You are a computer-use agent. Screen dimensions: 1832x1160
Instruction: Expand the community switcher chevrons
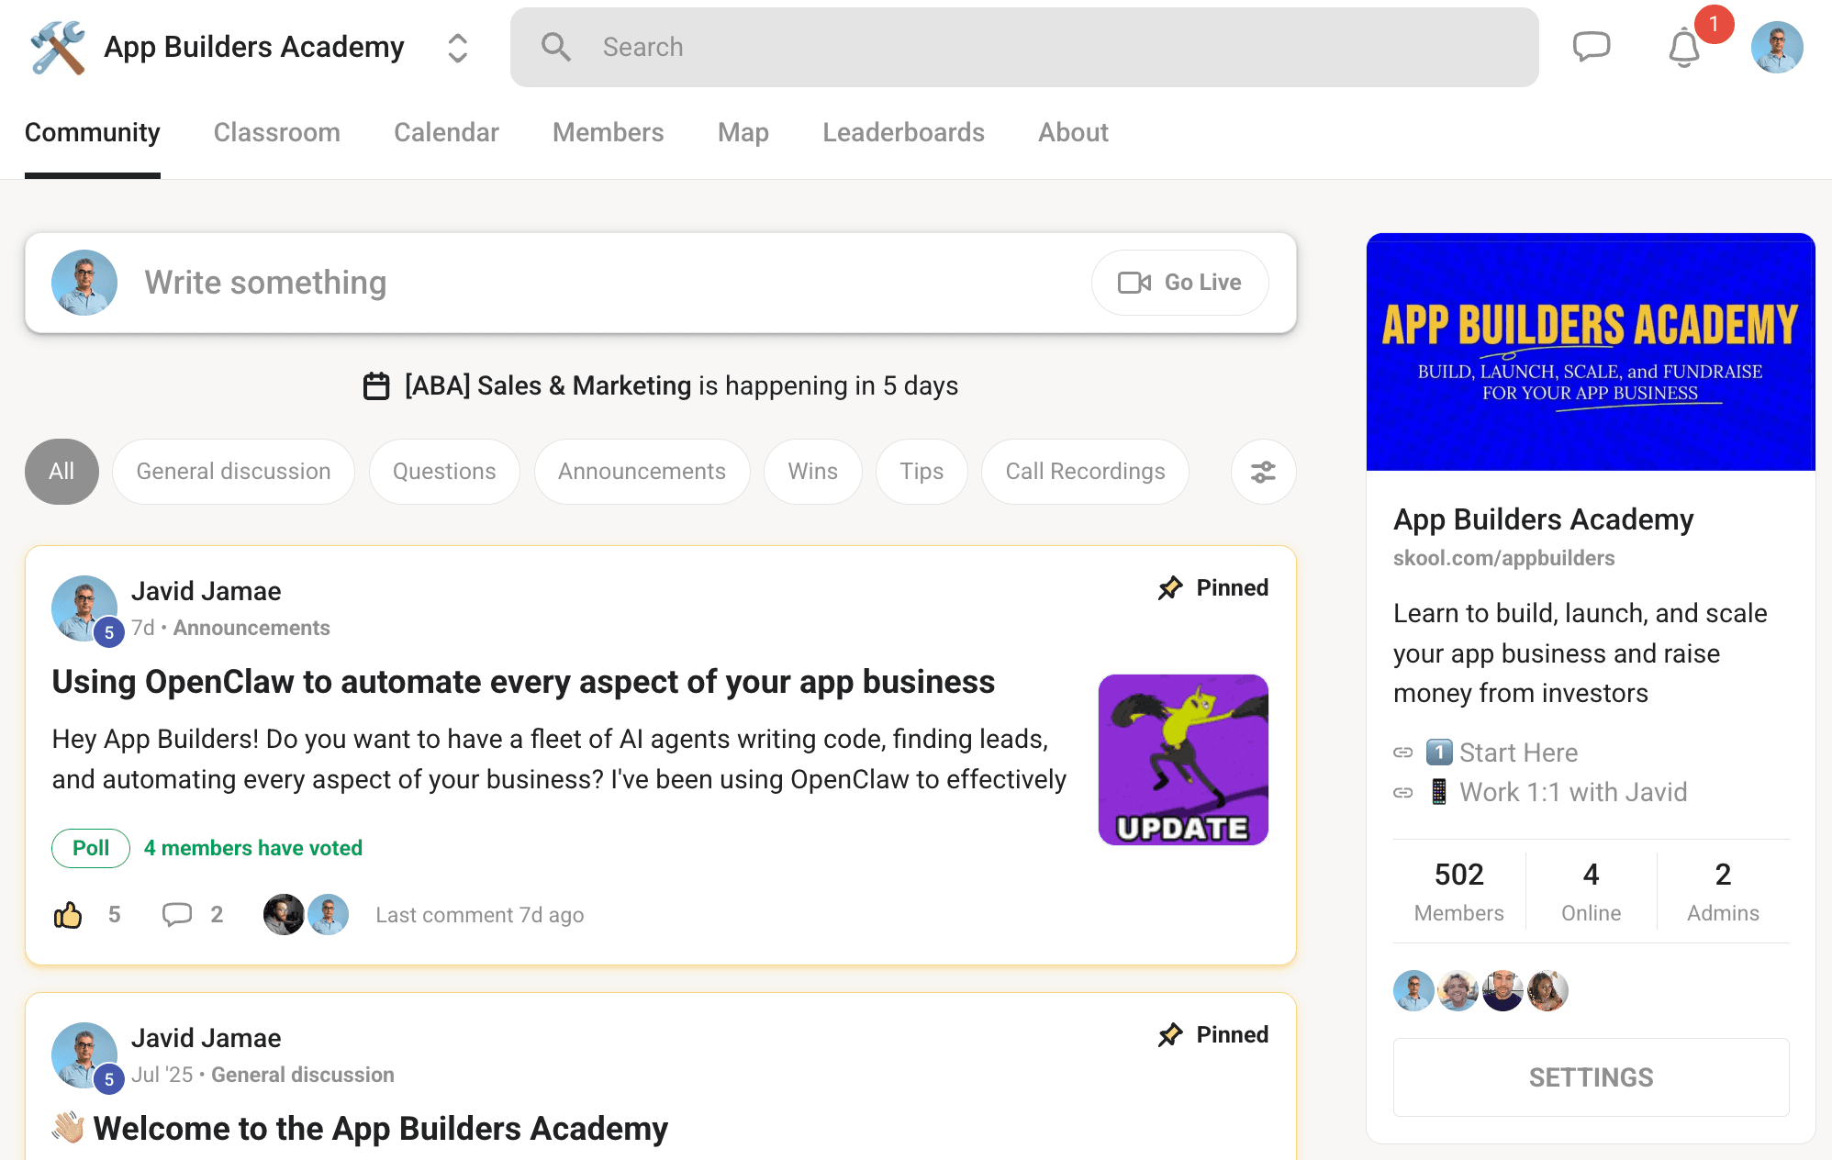(457, 48)
